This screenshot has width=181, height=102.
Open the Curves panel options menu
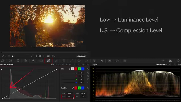click(88, 65)
